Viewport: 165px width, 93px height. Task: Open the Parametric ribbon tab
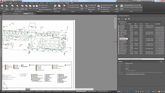(22, 3)
